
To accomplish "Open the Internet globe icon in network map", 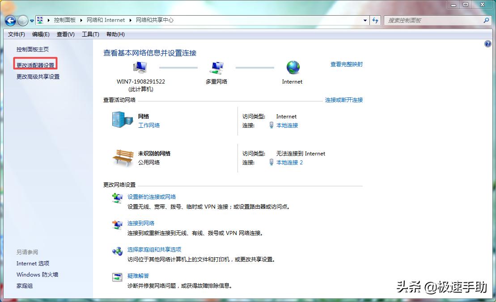I will click(292, 67).
